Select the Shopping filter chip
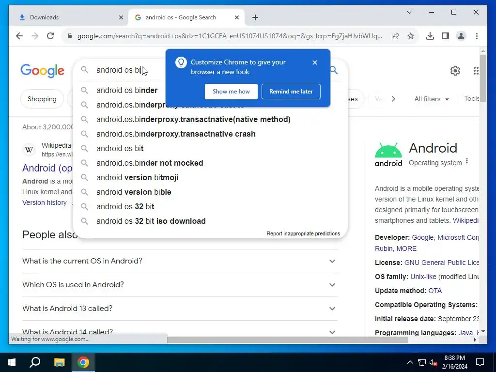Image resolution: width=496 pixels, height=372 pixels. click(x=42, y=99)
